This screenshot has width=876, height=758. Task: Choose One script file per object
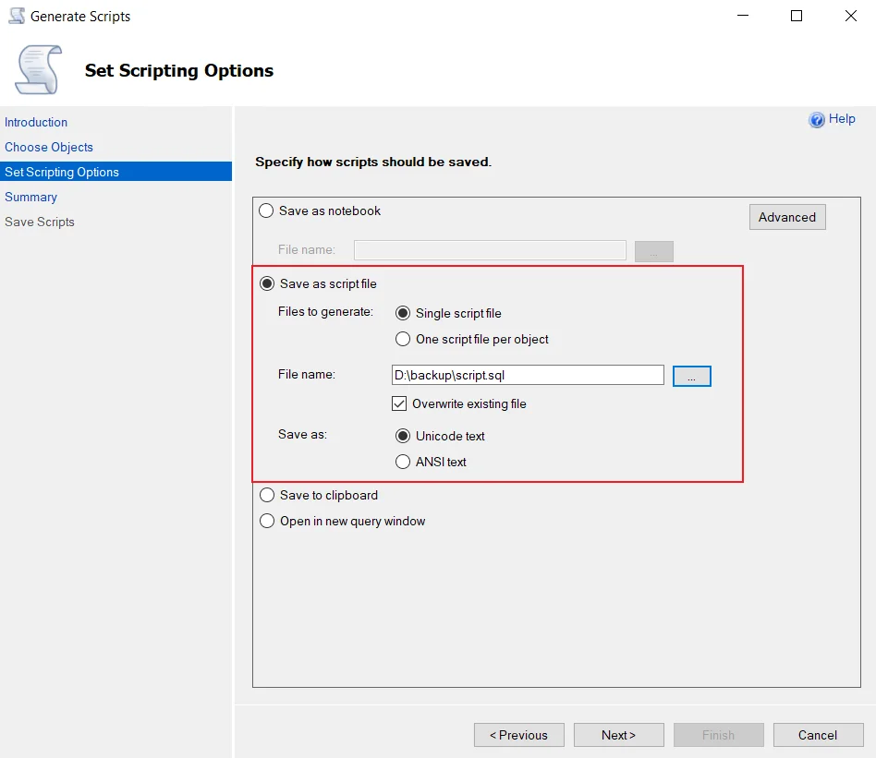point(403,339)
